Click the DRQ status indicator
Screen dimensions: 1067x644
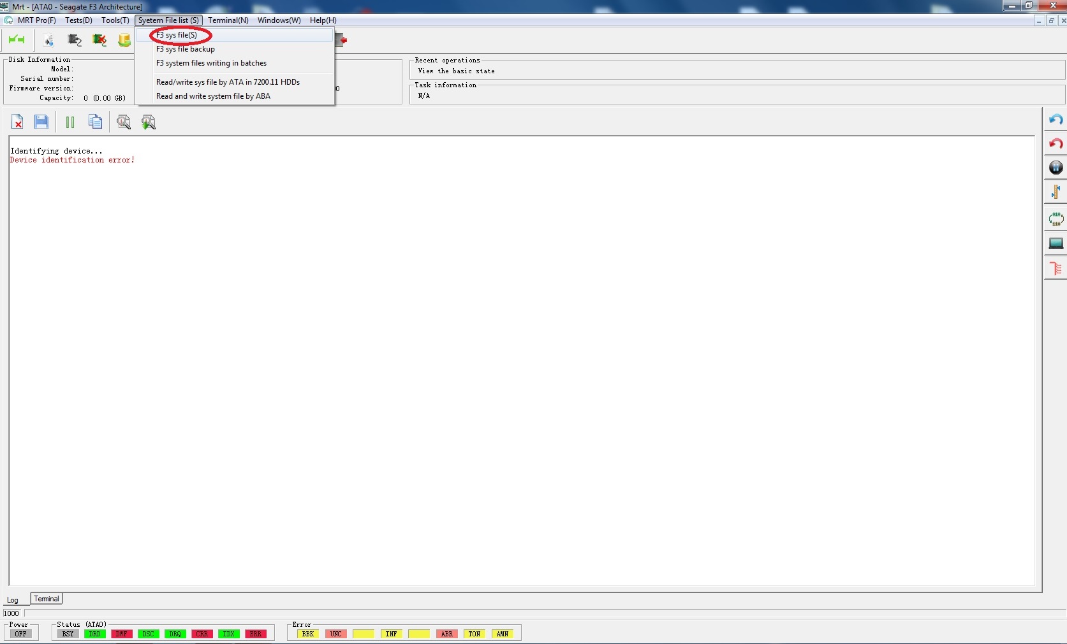pyautogui.click(x=175, y=634)
